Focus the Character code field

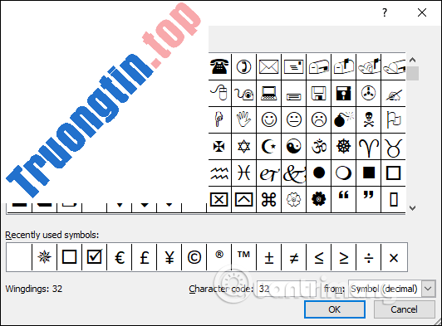[x=287, y=289]
